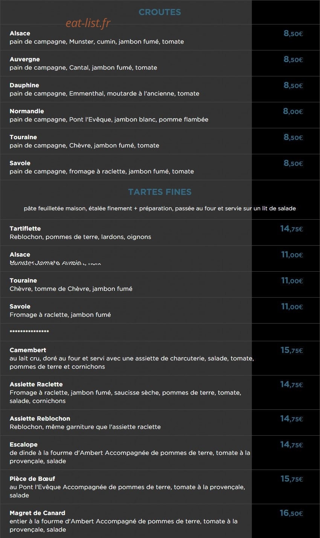Select the Assiette Reblochon item
The image size is (320, 538).
[x=160, y=422]
